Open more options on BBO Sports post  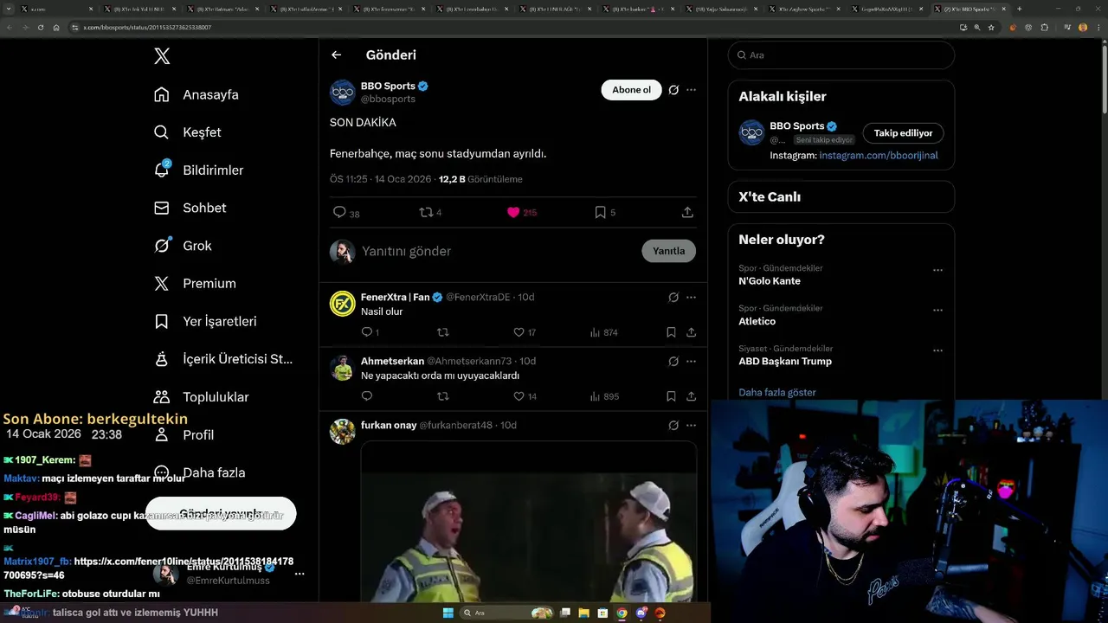tap(691, 90)
